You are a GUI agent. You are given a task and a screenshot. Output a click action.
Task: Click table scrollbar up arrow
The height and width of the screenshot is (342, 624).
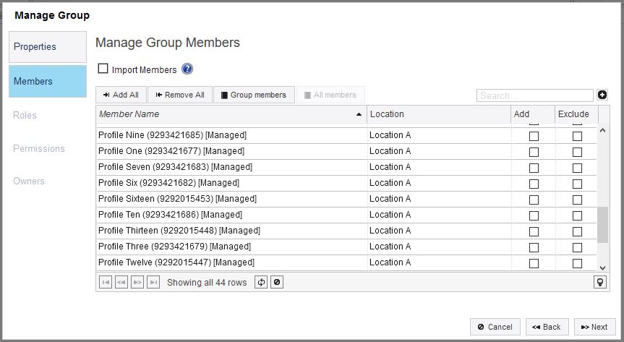[602, 131]
